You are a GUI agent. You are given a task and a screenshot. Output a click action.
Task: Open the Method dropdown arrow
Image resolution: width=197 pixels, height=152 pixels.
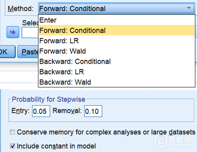189,8
